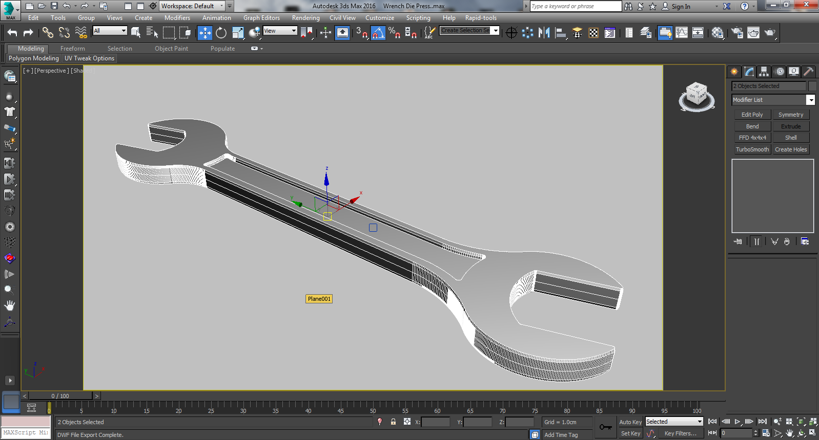Open the MAX application button menu
819x440 pixels.
10,10
